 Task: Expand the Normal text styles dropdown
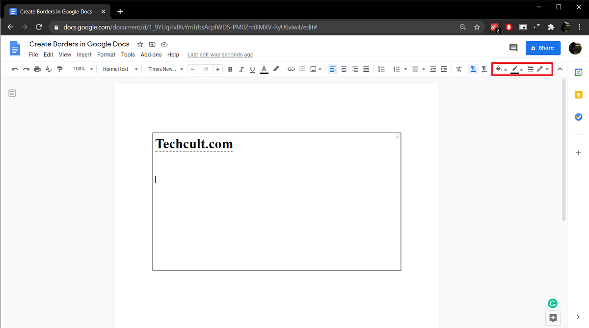click(x=120, y=69)
